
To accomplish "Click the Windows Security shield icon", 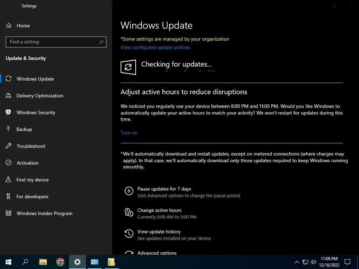I will (x=8, y=112).
